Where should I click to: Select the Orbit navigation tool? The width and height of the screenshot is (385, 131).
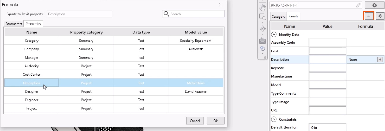pyautogui.click(x=262, y=30)
